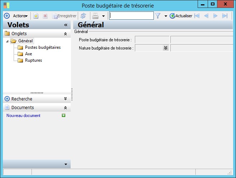Collapse the Documents section
Viewport: 236px width, 178px height.
(66, 108)
